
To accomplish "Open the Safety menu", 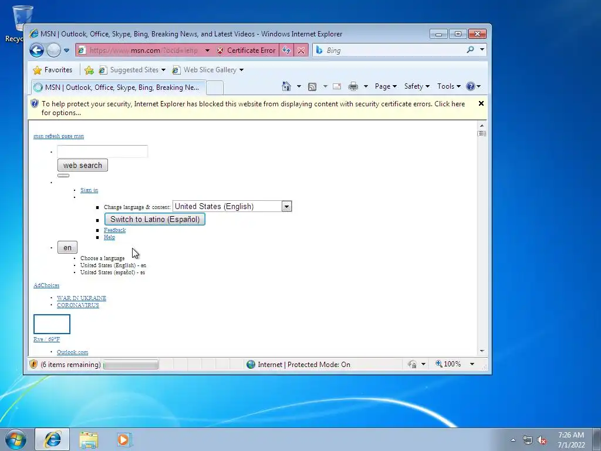I will coord(417,86).
